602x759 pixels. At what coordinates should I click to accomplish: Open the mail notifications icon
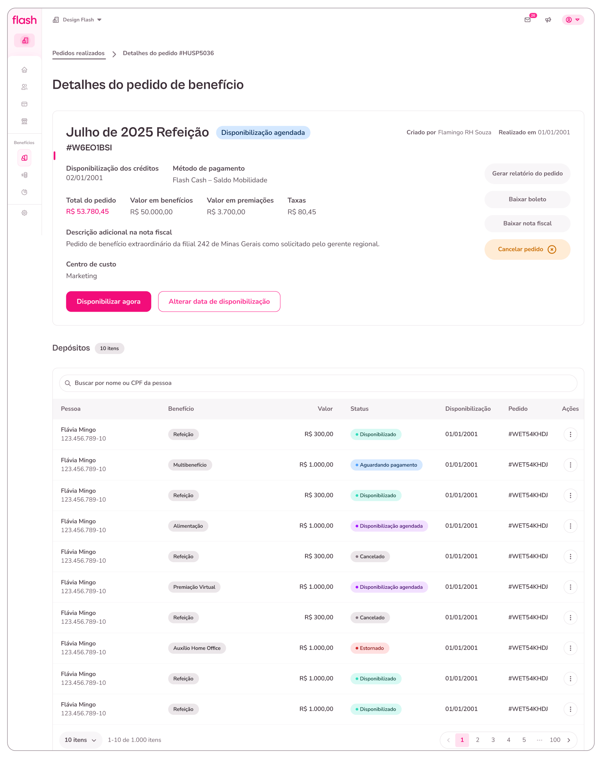pyautogui.click(x=527, y=20)
